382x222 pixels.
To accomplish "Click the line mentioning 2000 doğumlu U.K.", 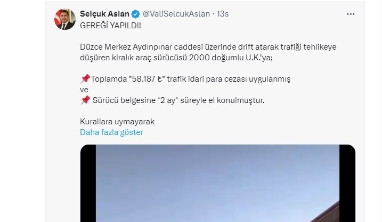I will [x=176, y=58].
